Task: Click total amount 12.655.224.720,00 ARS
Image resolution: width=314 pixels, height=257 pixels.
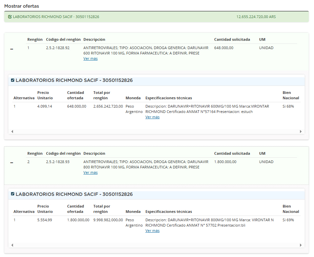Action: tap(256, 17)
